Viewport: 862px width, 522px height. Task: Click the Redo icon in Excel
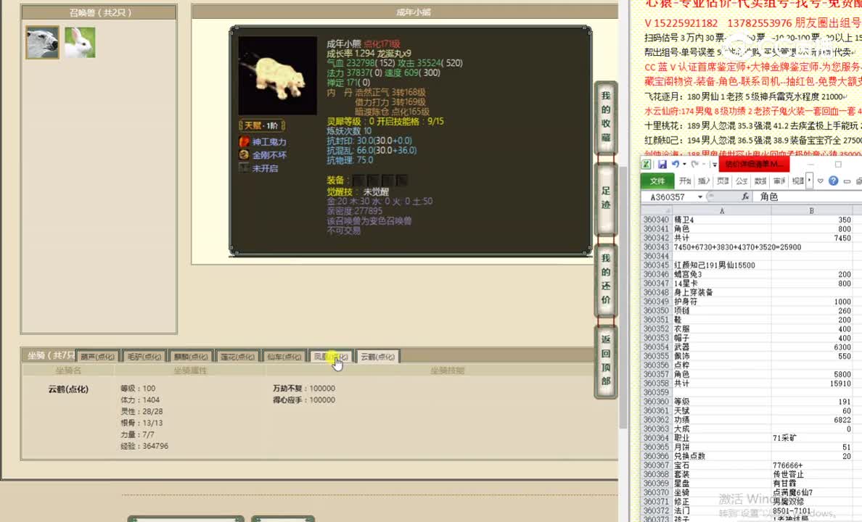point(695,164)
